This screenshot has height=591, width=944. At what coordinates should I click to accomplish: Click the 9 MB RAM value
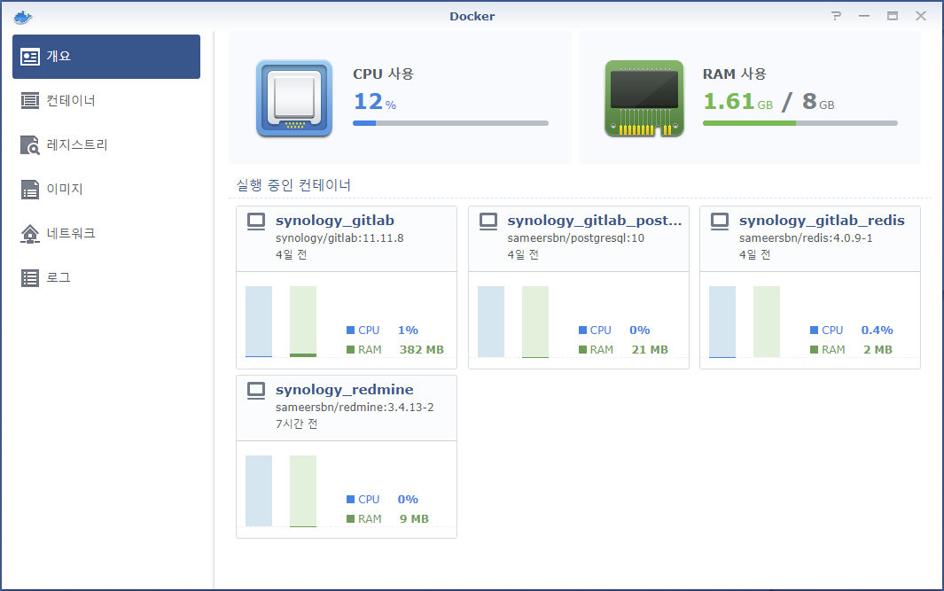(414, 518)
